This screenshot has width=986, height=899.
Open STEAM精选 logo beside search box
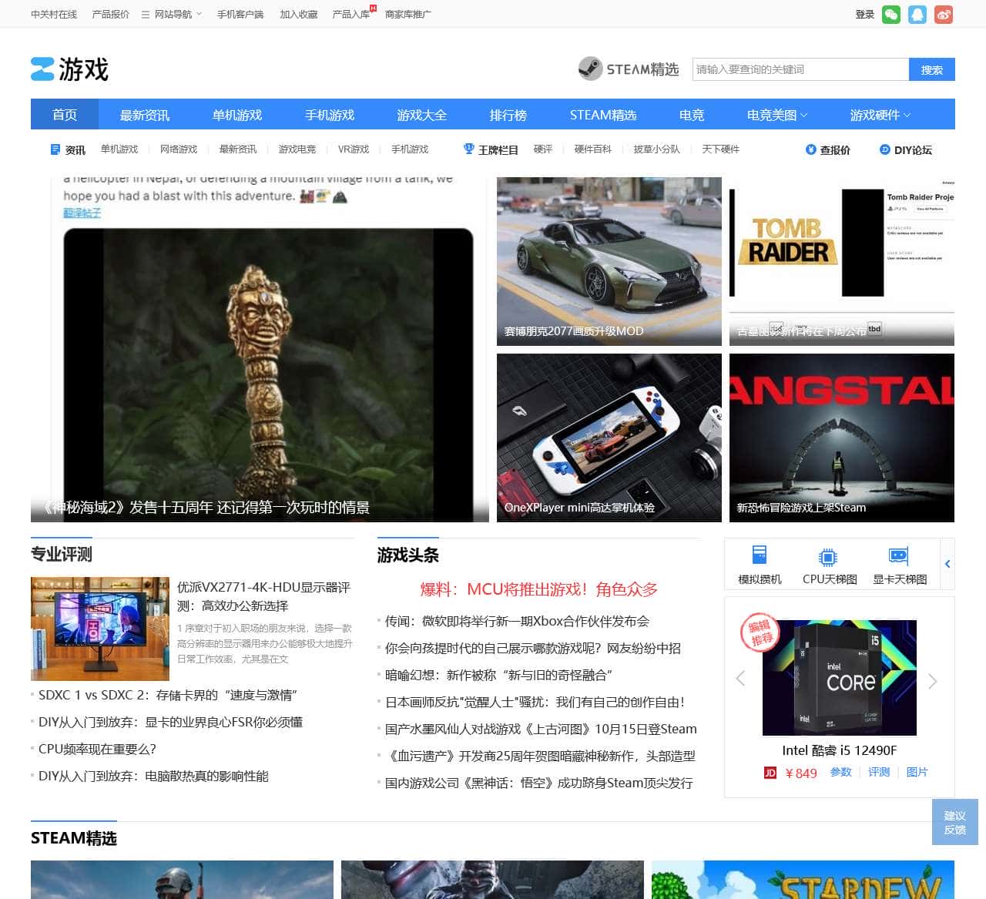click(629, 69)
